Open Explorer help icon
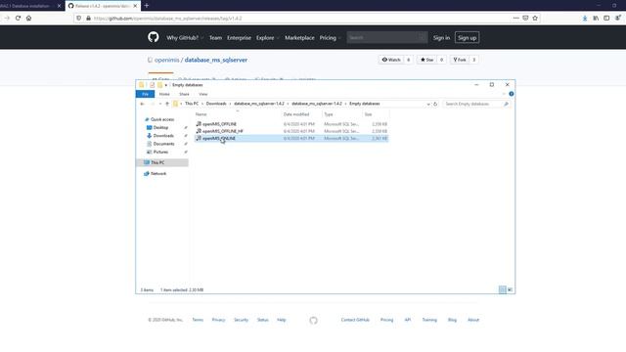The image size is (626, 352). coord(511,94)
